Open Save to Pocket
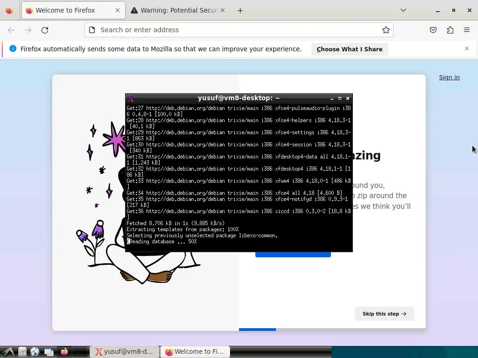The width and height of the screenshot is (478, 358). [x=433, y=30]
